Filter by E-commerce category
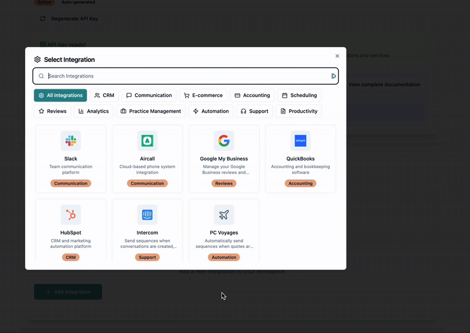The height and width of the screenshot is (333, 470). point(203,95)
